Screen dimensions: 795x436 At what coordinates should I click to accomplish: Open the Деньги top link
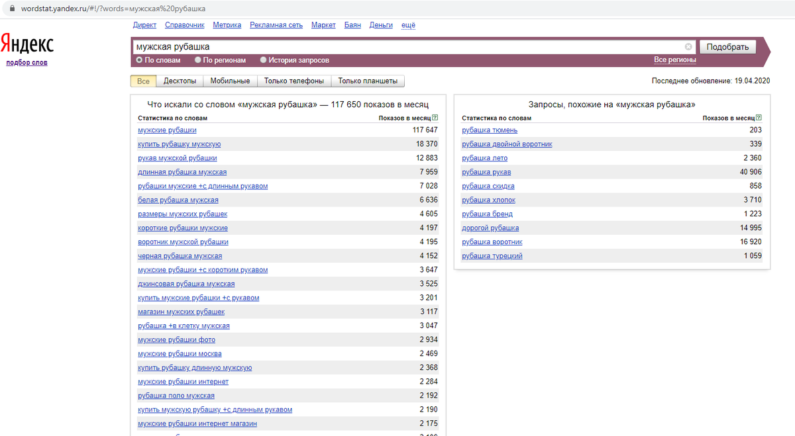tap(381, 25)
